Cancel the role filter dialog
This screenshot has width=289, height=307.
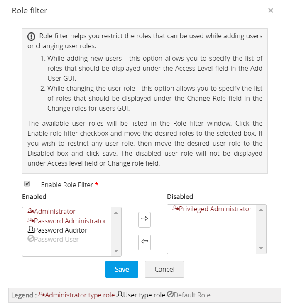164,269
